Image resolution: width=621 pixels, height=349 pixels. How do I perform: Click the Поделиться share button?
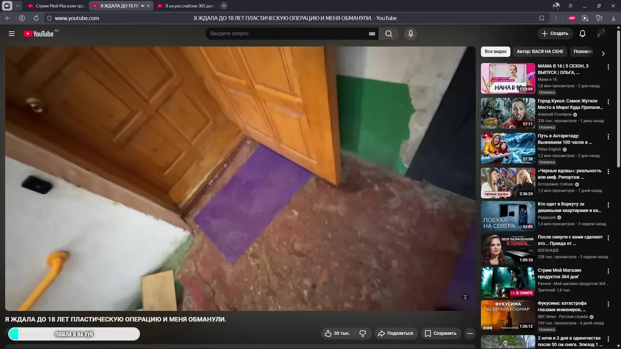pos(395,333)
